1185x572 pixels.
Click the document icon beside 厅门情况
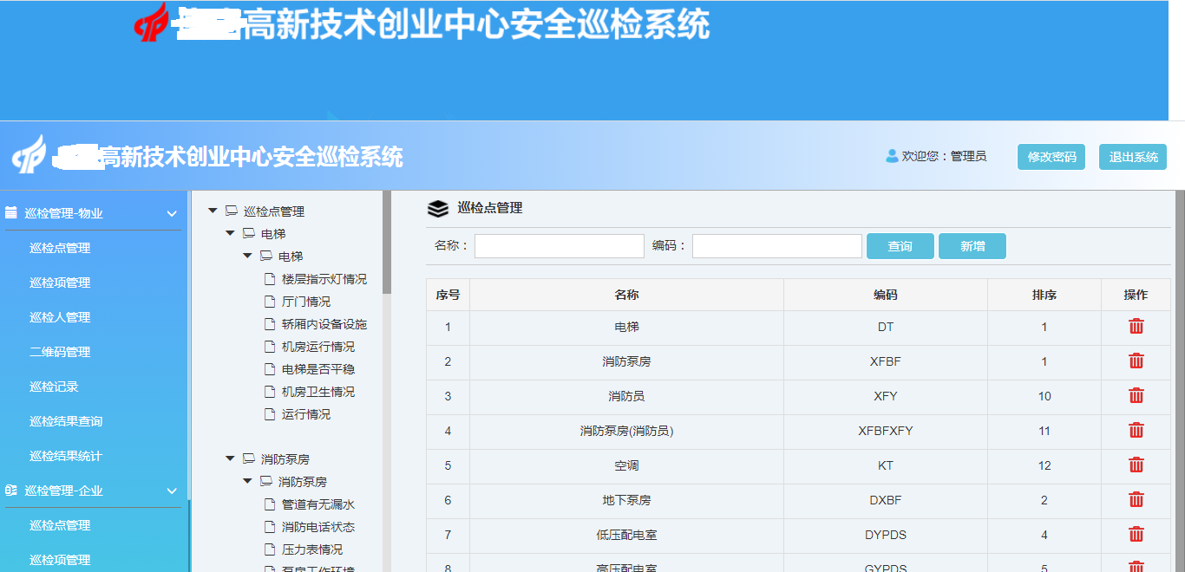pos(269,301)
